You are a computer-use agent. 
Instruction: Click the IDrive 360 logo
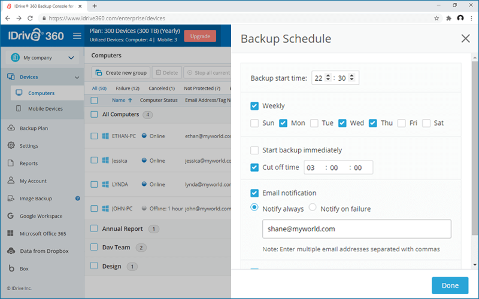coord(36,35)
